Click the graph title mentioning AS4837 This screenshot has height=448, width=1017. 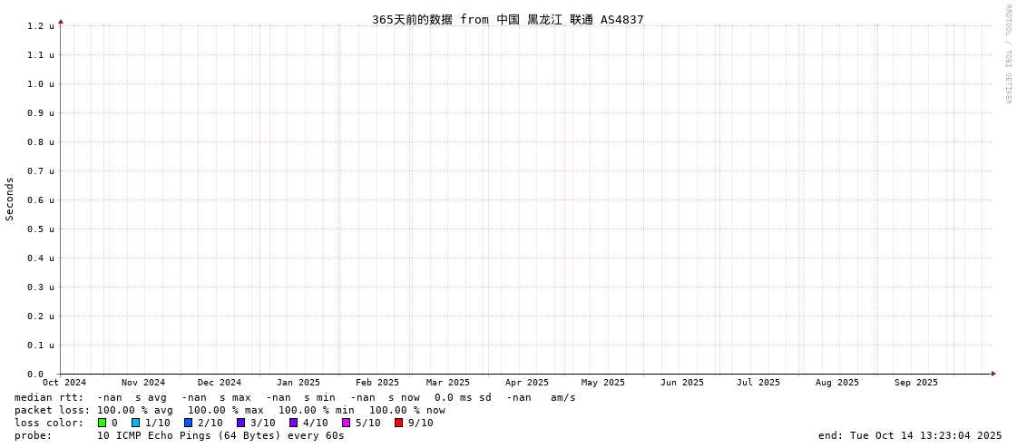point(507,19)
